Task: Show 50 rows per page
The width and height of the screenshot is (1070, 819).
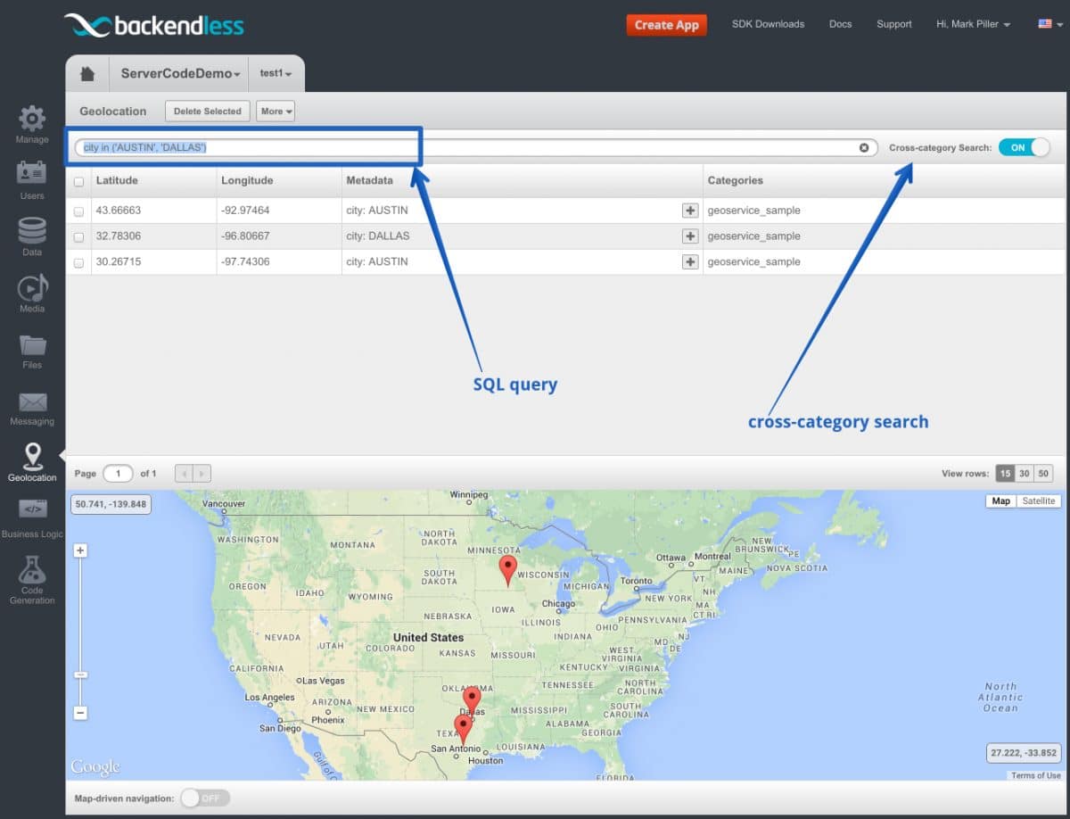Action: (x=1043, y=474)
